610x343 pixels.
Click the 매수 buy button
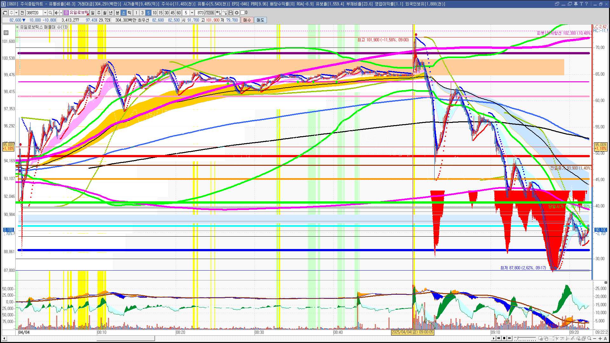click(x=247, y=20)
